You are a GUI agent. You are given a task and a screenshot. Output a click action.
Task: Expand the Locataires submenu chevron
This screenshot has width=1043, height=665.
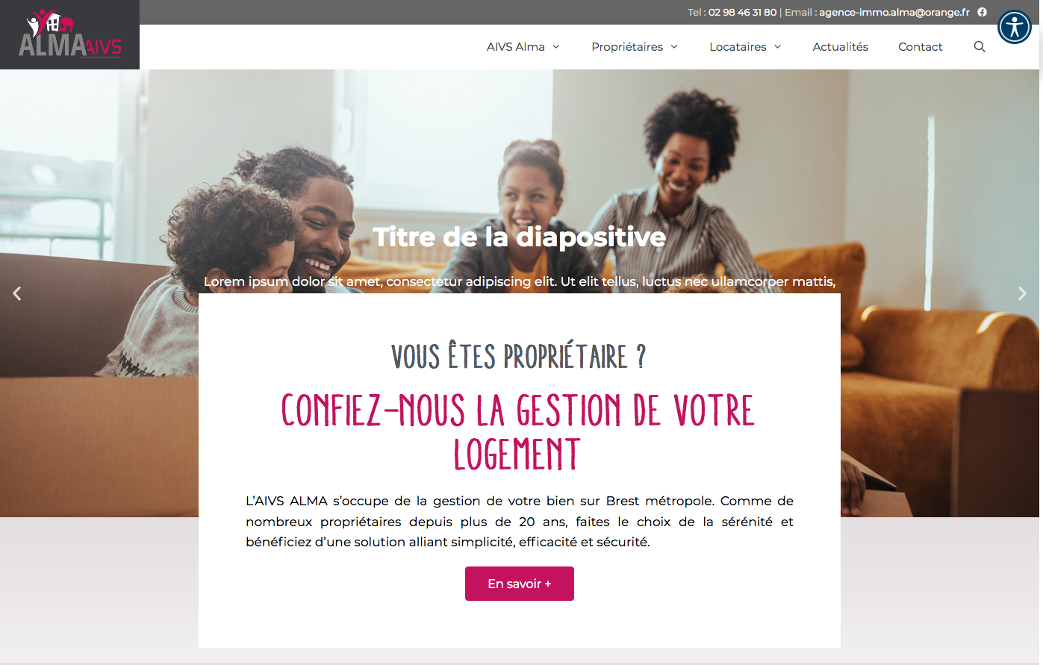coord(777,46)
